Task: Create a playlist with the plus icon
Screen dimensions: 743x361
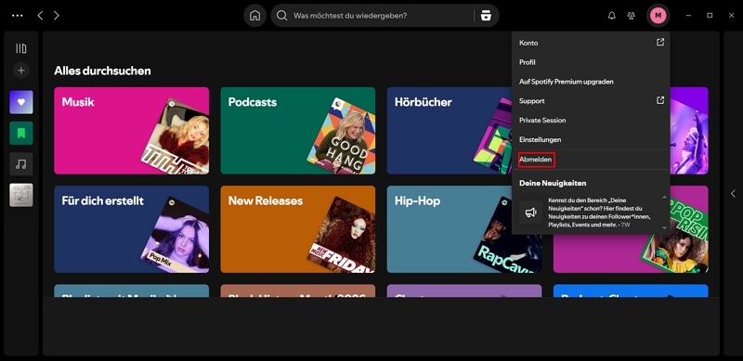Action: pyautogui.click(x=20, y=71)
